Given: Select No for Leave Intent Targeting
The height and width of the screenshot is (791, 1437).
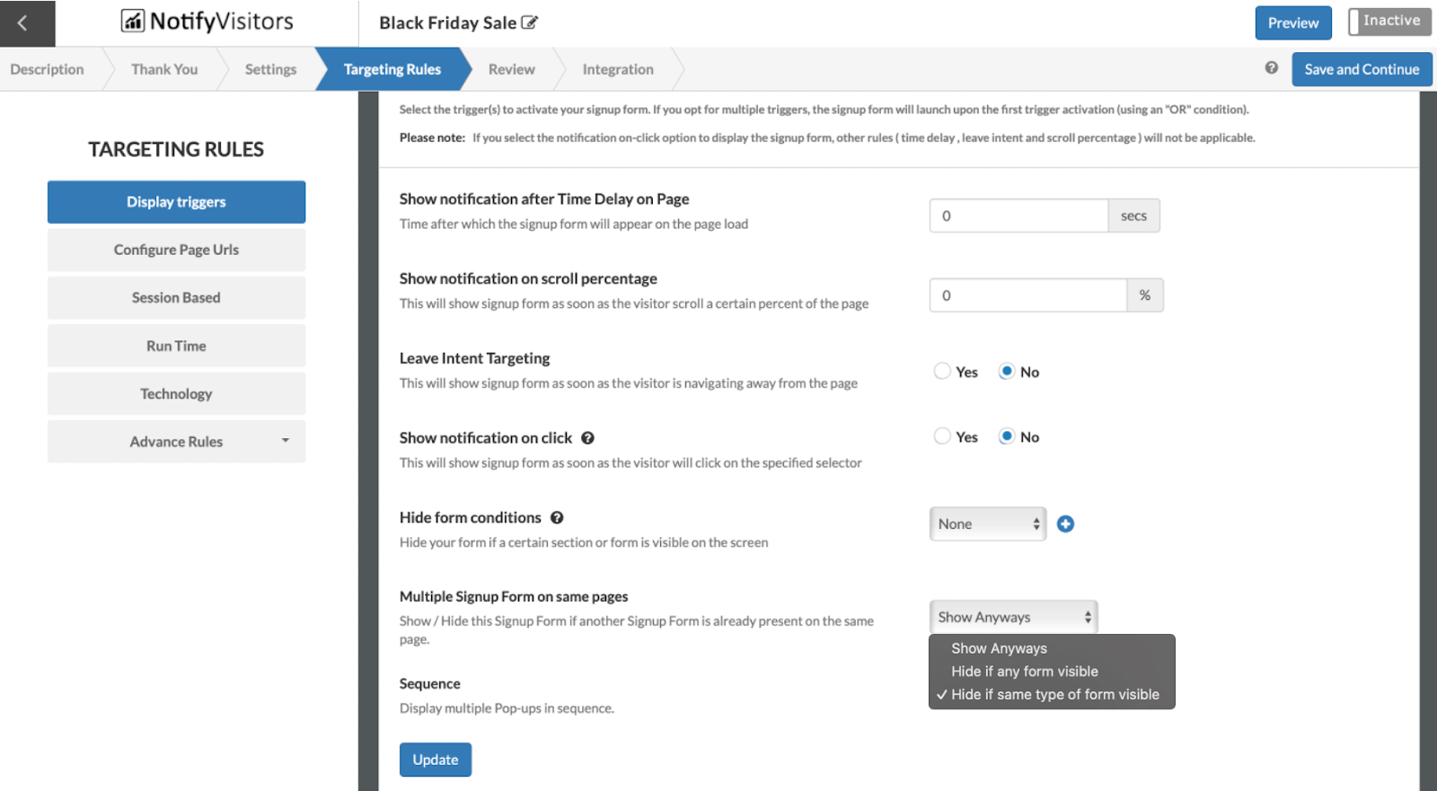Looking at the screenshot, I should (x=1007, y=372).
